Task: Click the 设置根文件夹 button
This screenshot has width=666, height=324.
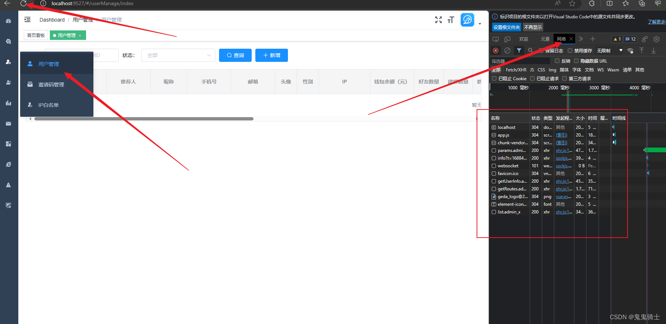Action: 507,27
